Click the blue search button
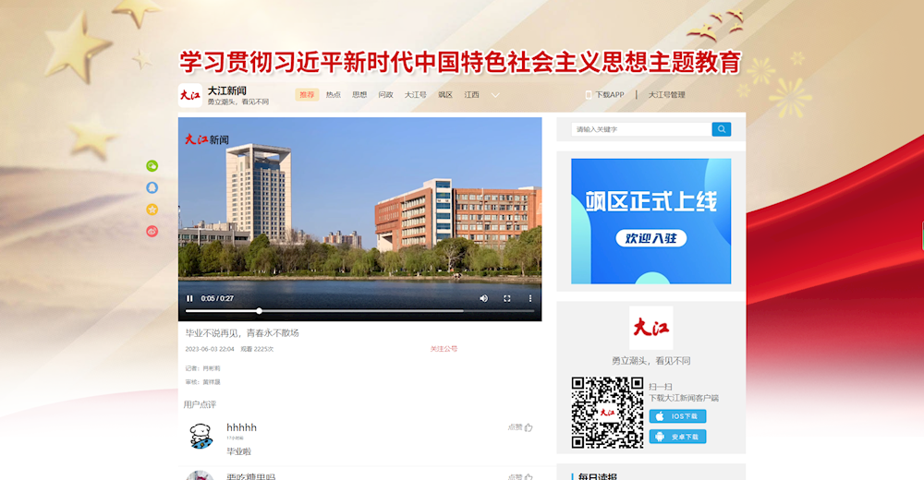Viewport: 924px width, 480px height. 721,129
